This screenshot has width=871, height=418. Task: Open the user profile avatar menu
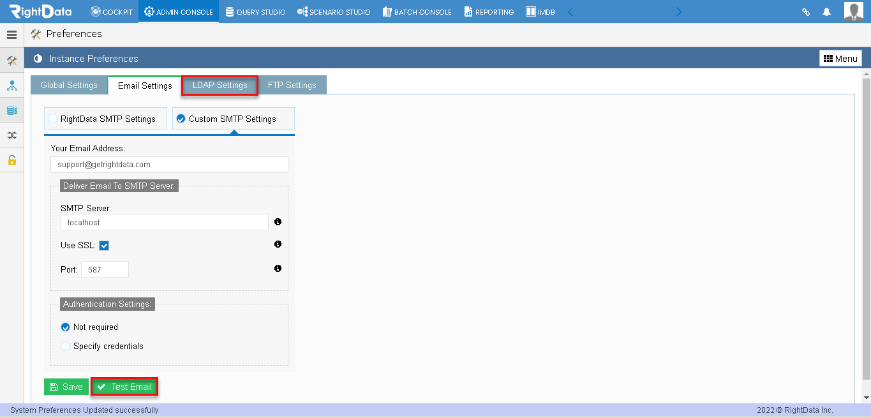pyautogui.click(x=853, y=11)
